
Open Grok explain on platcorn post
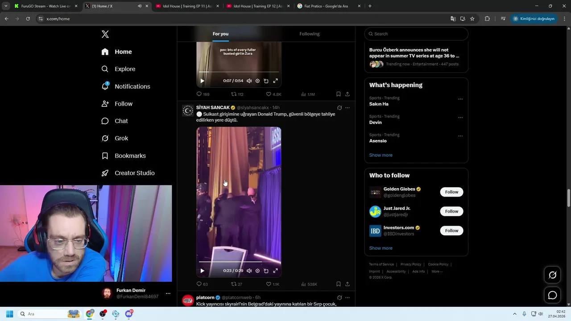339,297
